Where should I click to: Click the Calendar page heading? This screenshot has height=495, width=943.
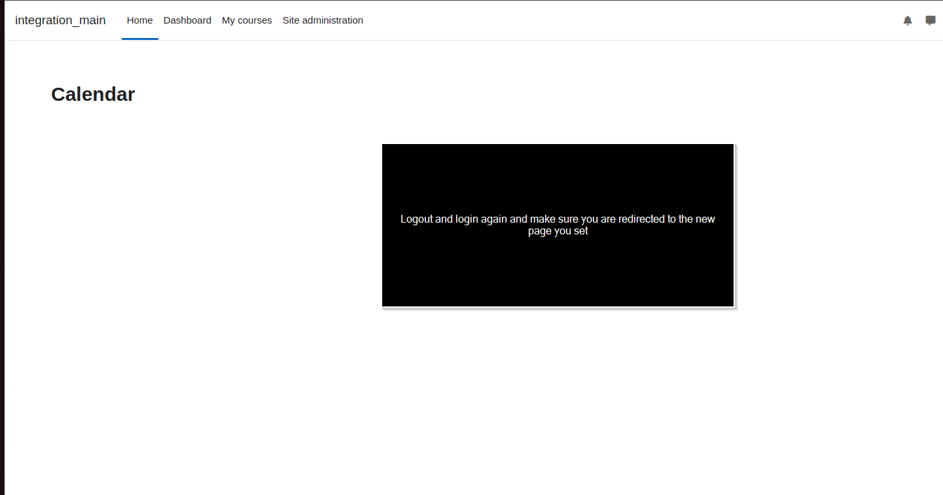93,94
